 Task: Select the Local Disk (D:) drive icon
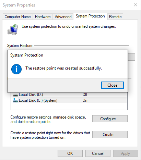(15, 95)
